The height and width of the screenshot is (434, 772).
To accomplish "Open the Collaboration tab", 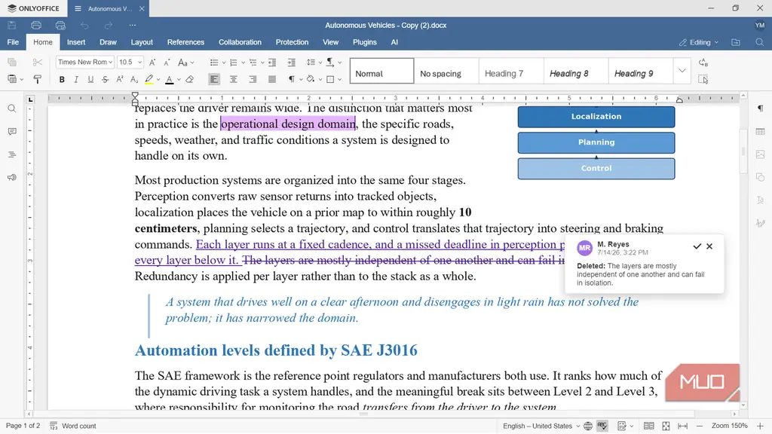I will [240, 42].
